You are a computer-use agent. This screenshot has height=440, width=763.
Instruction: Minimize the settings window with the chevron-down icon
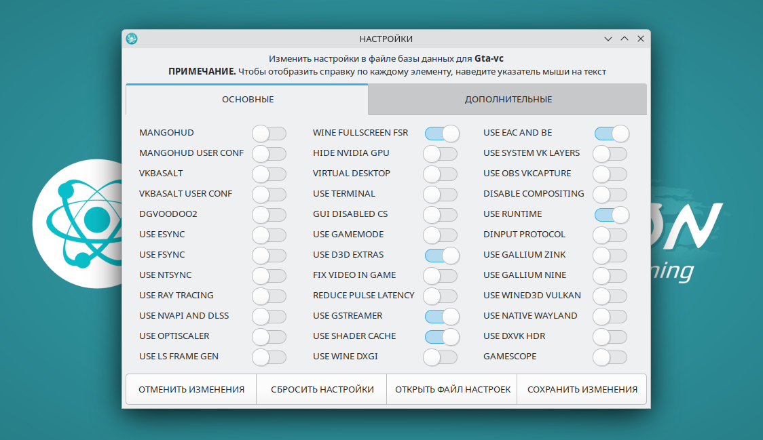[609, 39]
